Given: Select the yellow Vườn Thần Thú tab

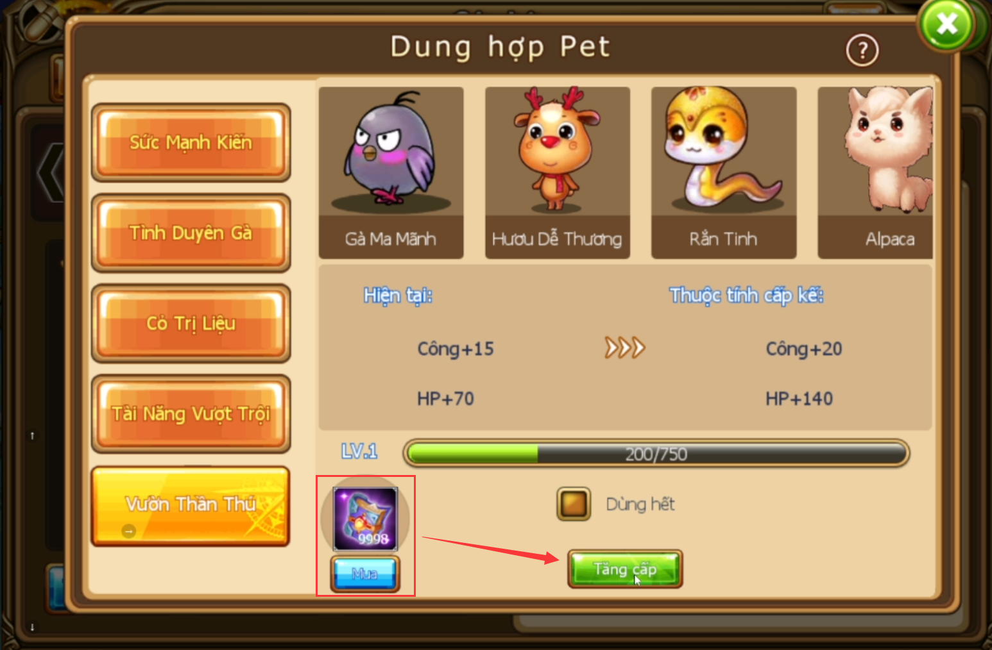Looking at the screenshot, I should [x=191, y=506].
